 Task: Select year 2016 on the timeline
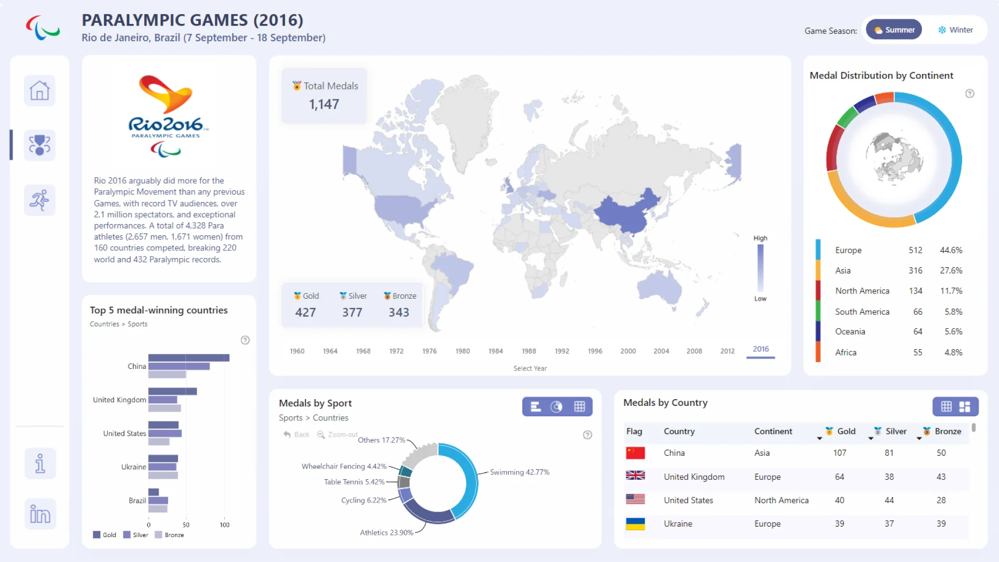pos(761,349)
